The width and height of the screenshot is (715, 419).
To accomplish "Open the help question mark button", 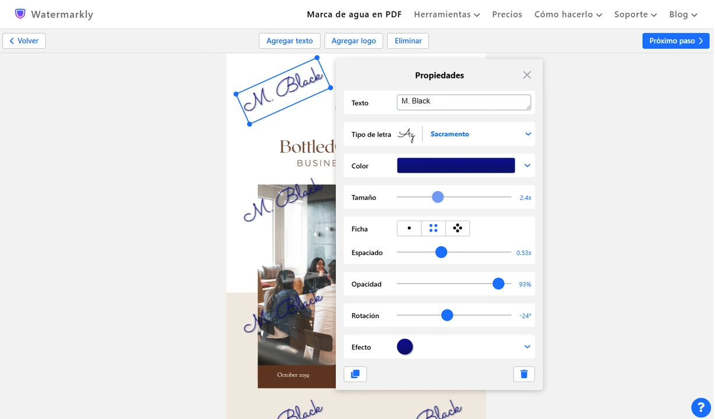I will [x=701, y=408].
